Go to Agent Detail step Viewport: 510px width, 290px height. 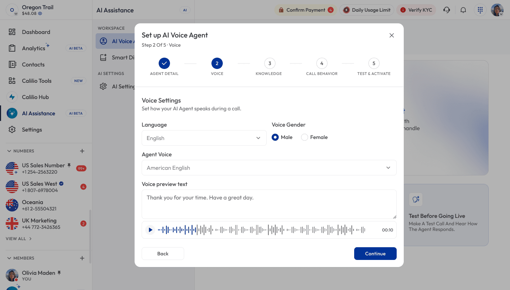(x=164, y=67)
